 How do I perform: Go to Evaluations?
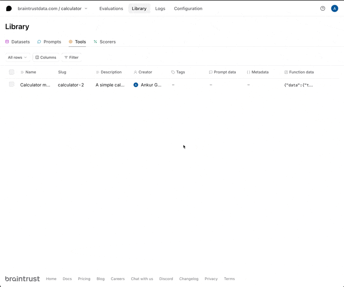click(111, 9)
